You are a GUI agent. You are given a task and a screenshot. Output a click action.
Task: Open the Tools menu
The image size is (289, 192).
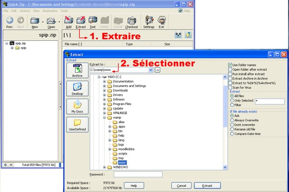pyautogui.click(x=64, y=11)
